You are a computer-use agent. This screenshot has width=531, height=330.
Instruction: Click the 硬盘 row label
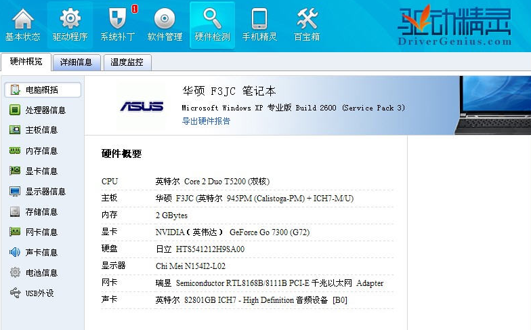click(x=110, y=249)
